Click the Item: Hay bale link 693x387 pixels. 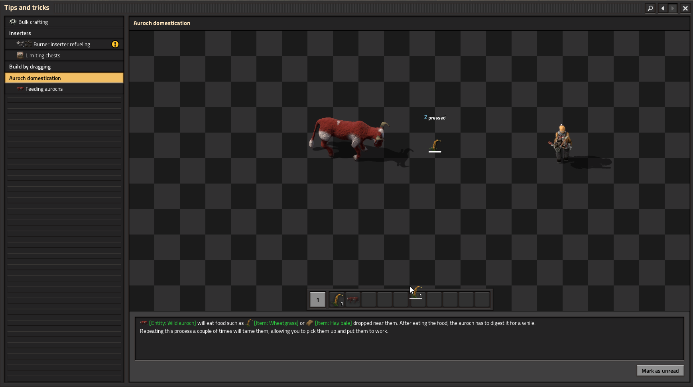333,323
